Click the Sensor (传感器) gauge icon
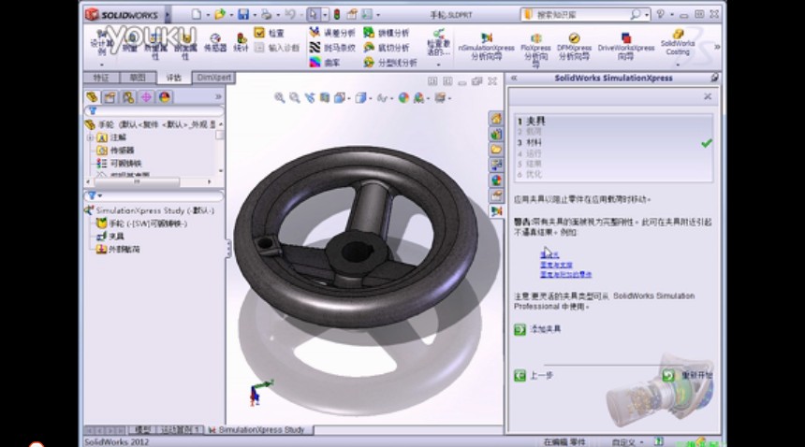Viewport: 805px width, 447px height. click(x=215, y=38)
